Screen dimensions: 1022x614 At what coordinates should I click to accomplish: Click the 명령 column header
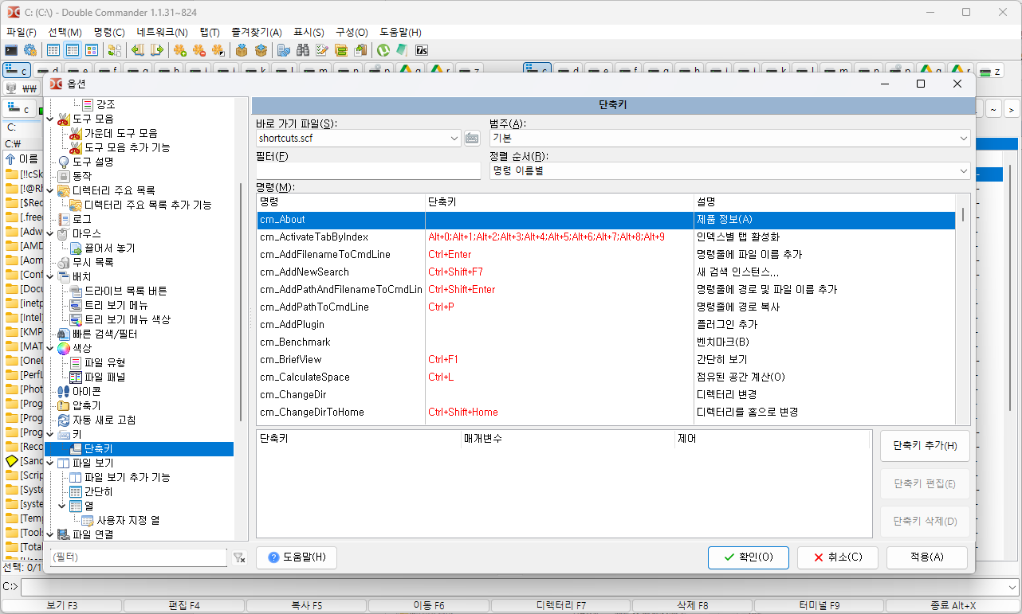340,201
